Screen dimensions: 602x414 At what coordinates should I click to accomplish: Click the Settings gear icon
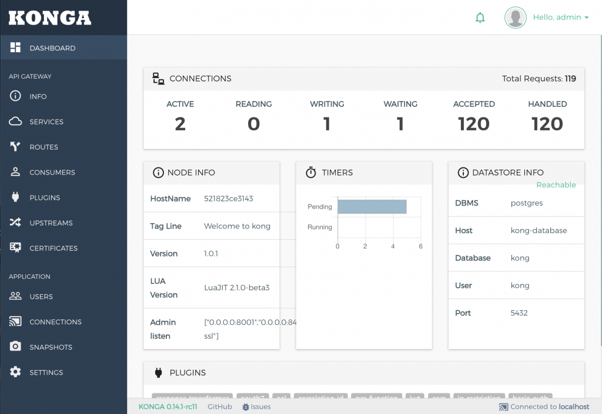[15, 372]
